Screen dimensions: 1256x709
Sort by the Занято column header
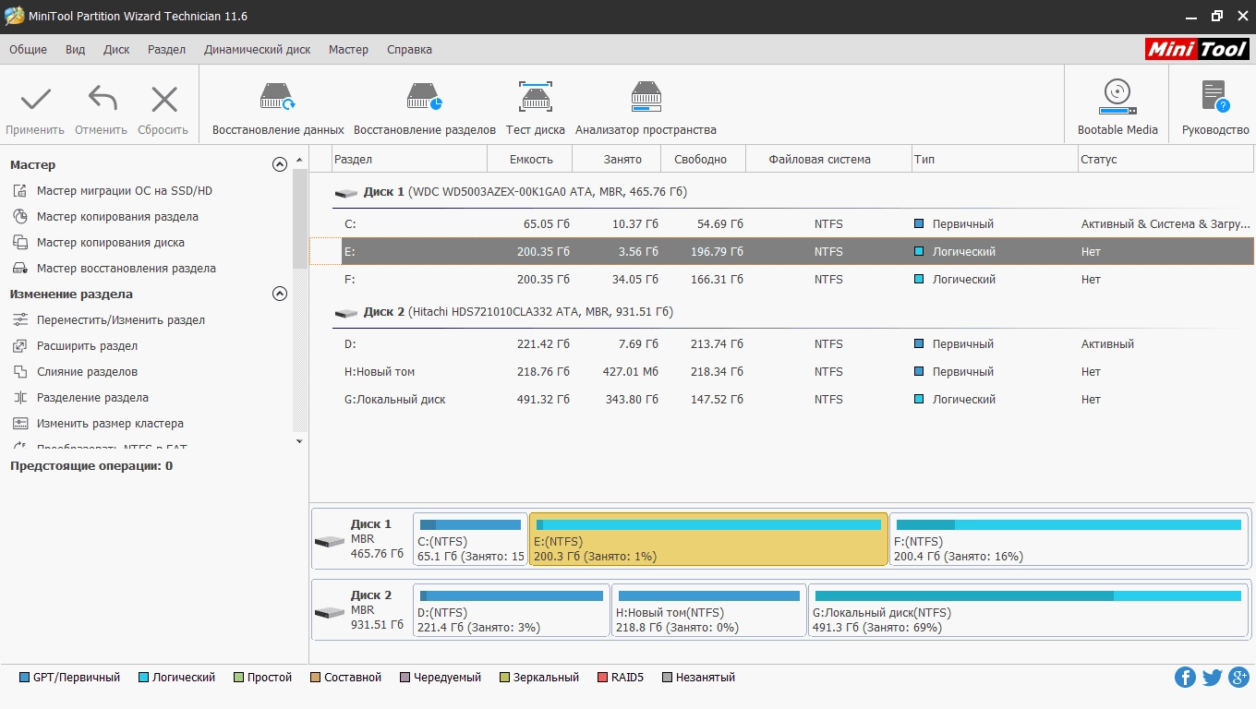tap(617, 160)
